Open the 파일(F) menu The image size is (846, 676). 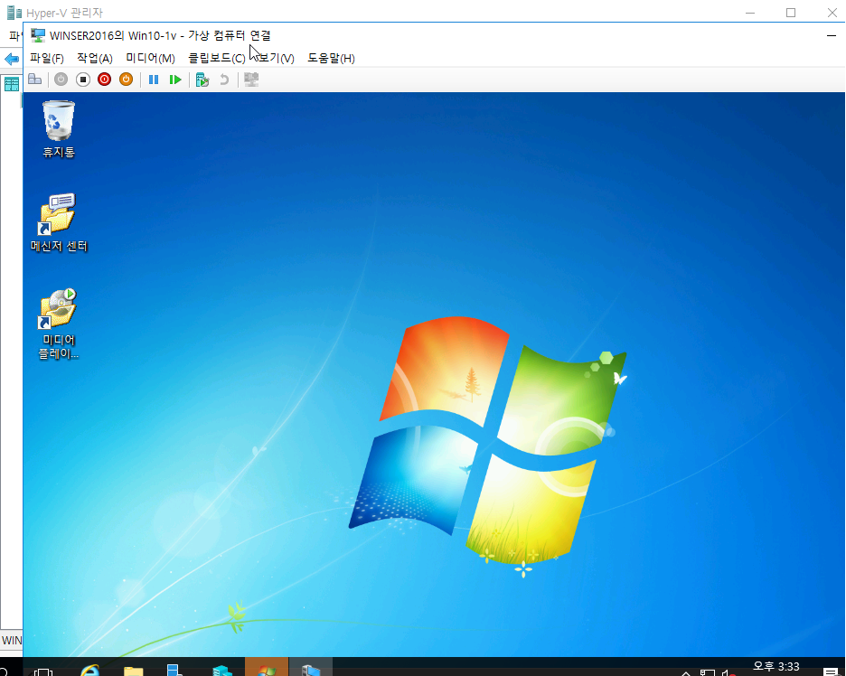click(x=47, y=58)
